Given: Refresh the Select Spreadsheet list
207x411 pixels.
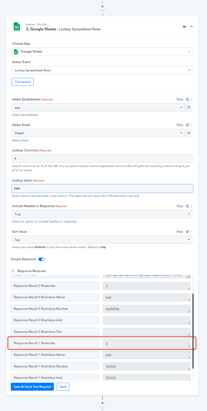Looking at the screenshot, I should pyautogui.click(x=189, y=108).
